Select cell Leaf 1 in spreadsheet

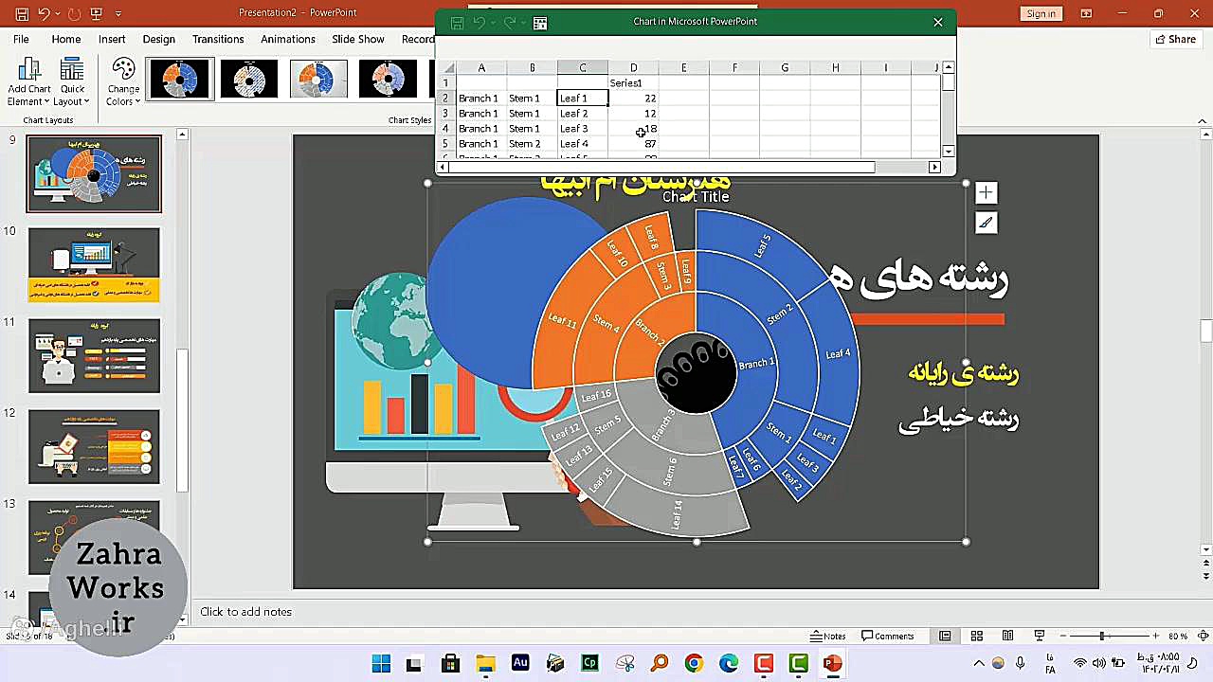pos(583,99)
